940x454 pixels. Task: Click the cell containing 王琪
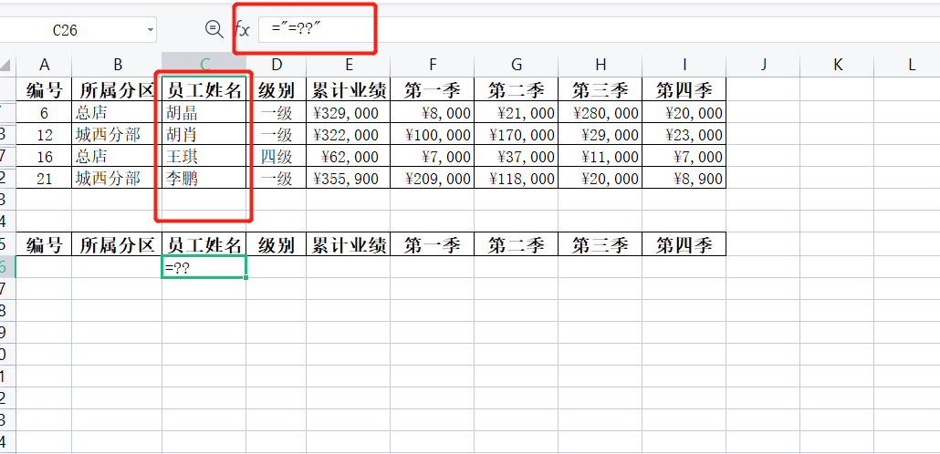pyautogui.click(x=204, y=157)
